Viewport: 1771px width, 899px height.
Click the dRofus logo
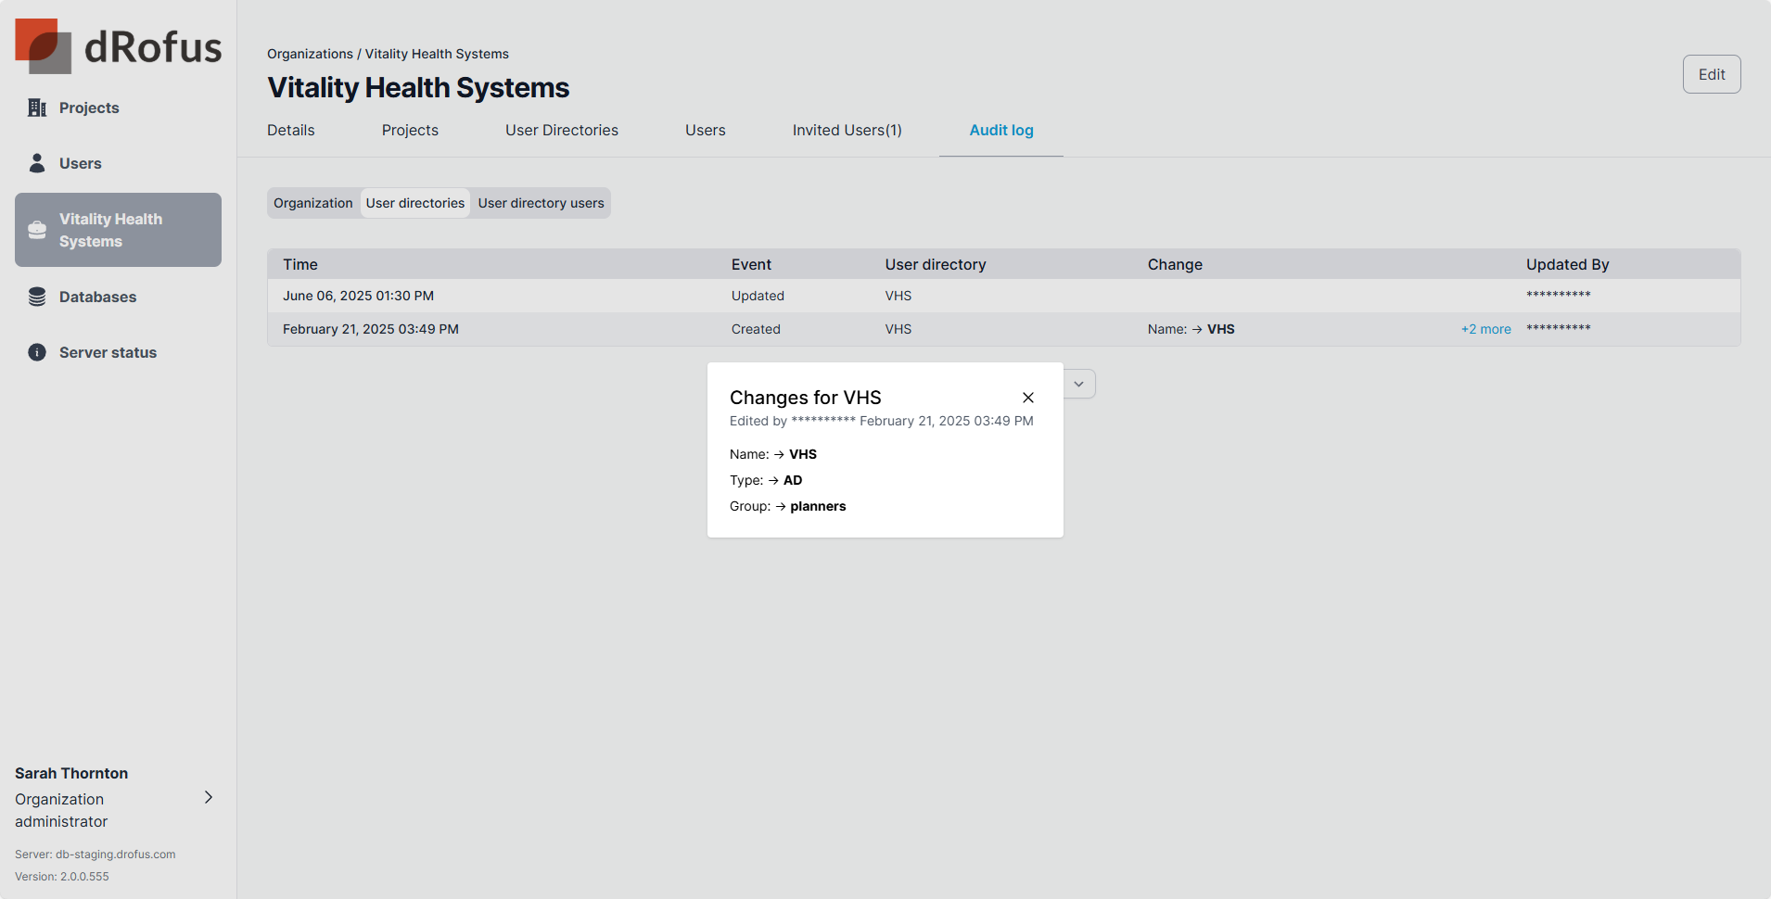[x=118, y=46]
